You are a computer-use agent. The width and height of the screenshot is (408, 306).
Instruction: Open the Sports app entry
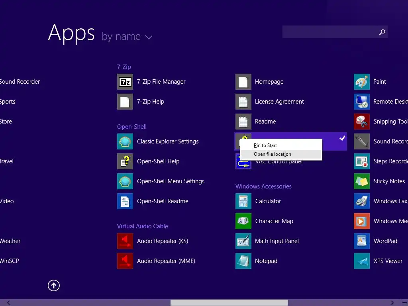point(8,102)
